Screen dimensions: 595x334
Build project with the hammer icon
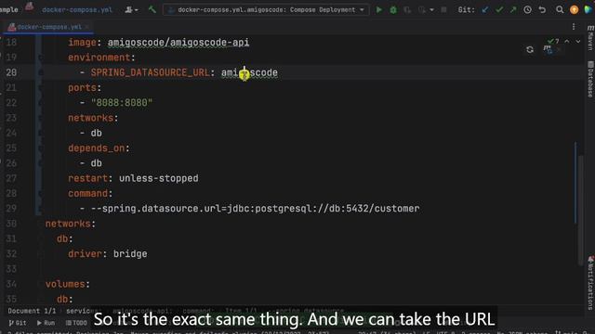tap(152, 9)
